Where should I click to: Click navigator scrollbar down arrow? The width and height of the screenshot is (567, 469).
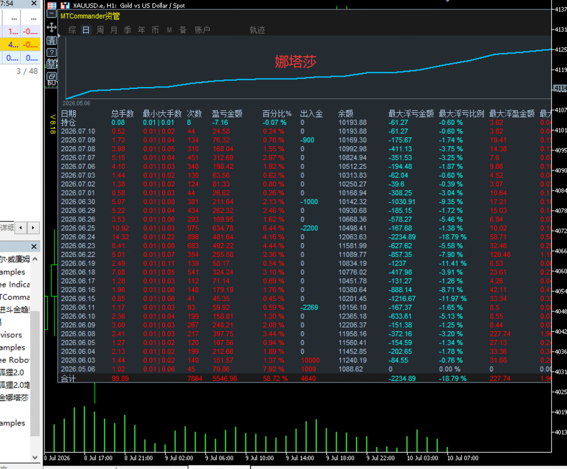point(35,457)
